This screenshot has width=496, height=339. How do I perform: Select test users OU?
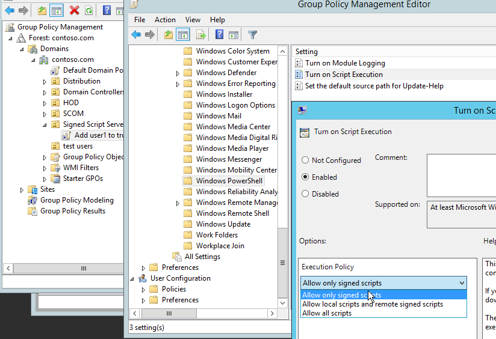point(78,146)
